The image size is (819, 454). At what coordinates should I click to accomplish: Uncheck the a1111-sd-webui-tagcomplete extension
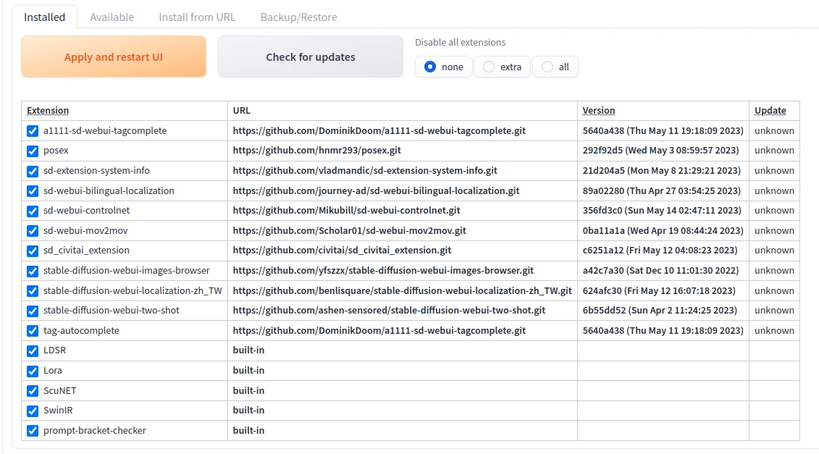coord(33,131)
